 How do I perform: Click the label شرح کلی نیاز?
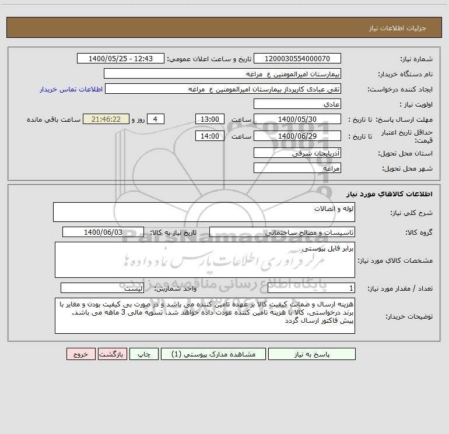412,213
